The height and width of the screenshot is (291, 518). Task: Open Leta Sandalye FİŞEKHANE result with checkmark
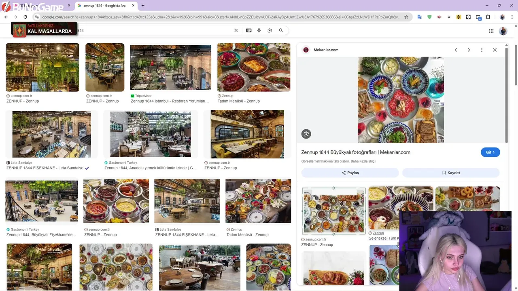(51, 134)
